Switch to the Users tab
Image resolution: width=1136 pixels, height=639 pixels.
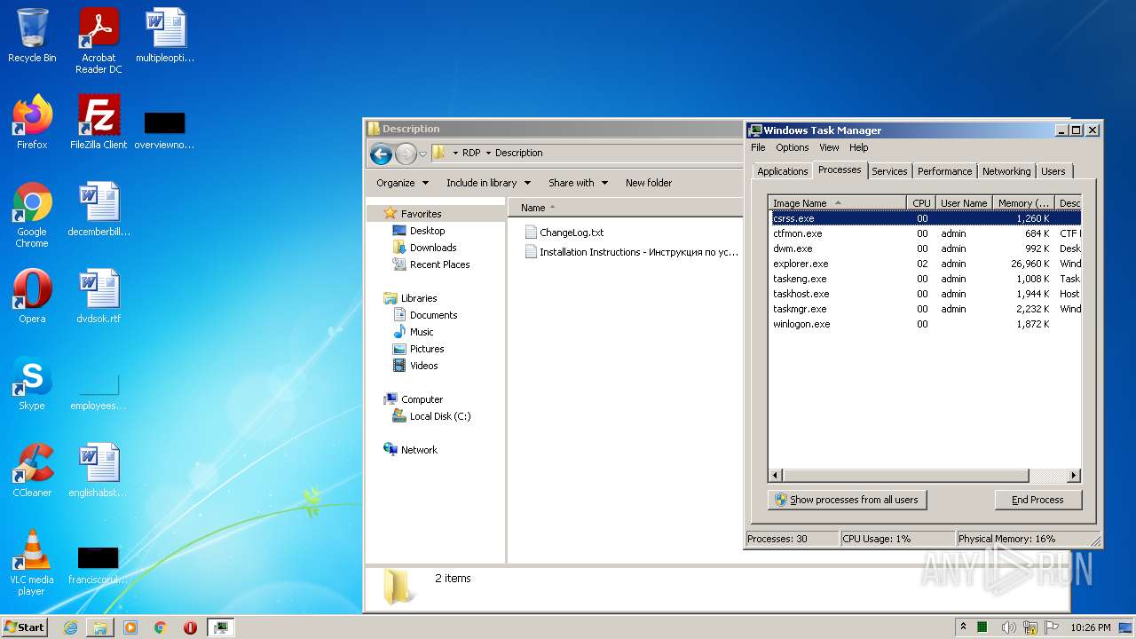pos(1053,171)
